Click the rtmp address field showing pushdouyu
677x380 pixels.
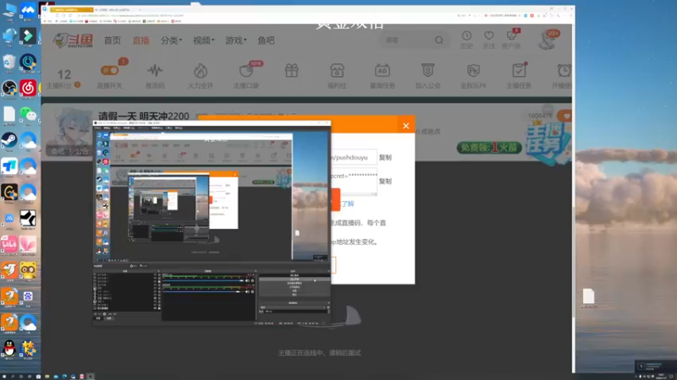tap(354, 158)
